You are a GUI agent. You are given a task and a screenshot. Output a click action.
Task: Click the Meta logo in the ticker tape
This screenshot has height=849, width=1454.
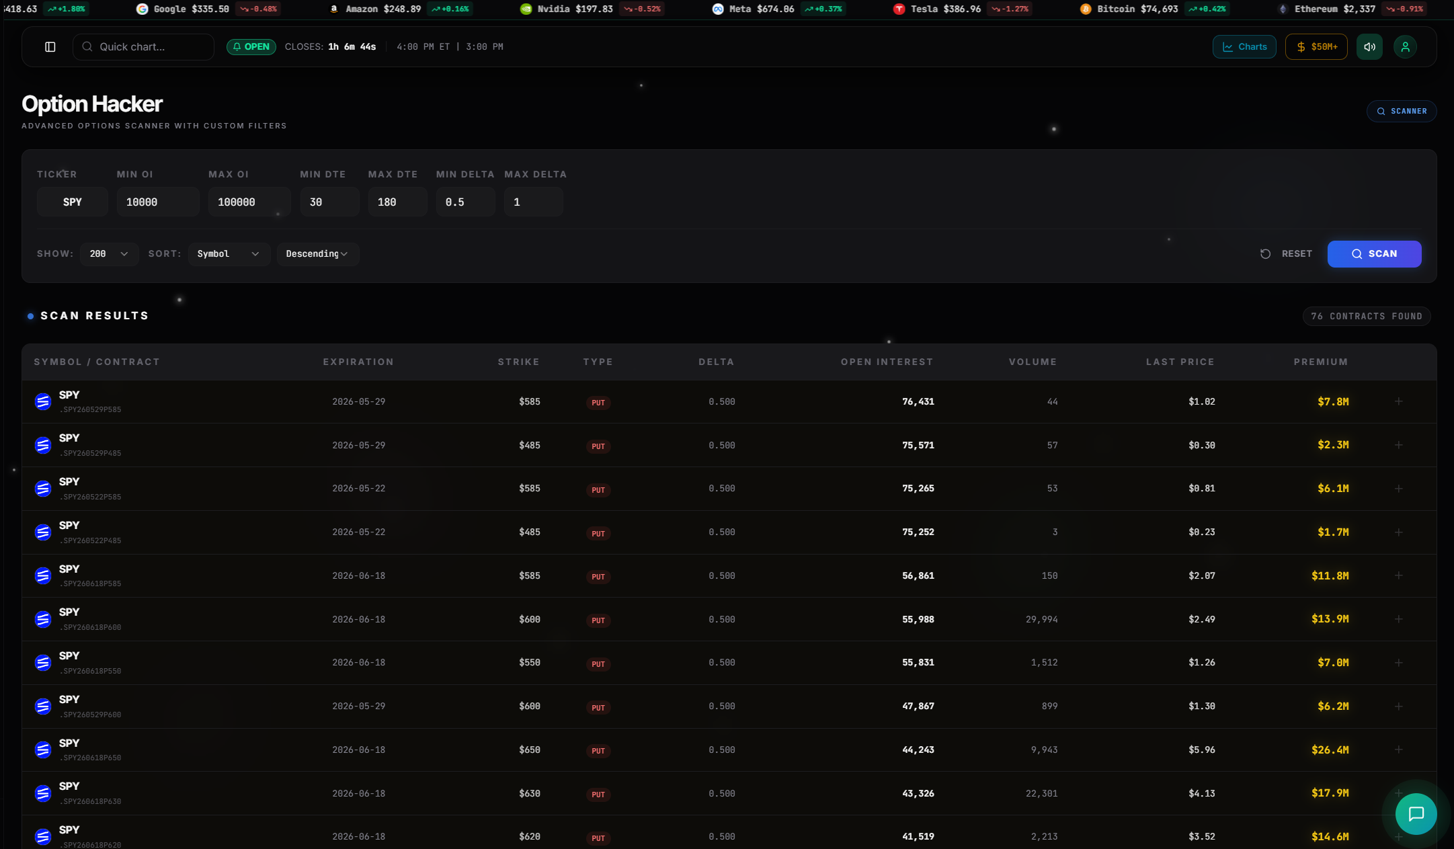[718, 9]
